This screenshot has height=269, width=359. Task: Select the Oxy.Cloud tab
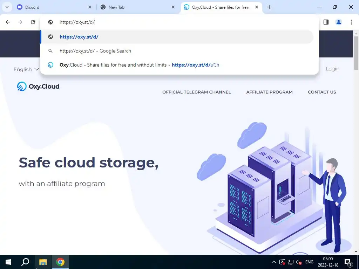(x=222, y=7)
